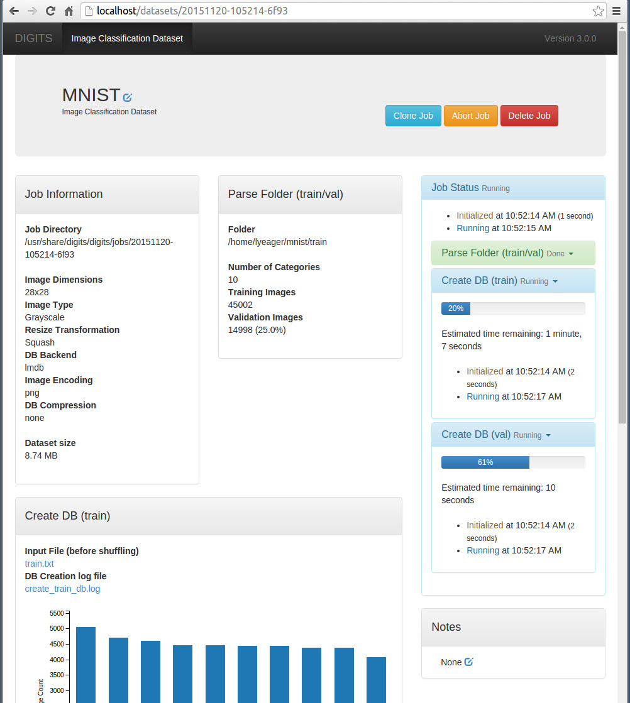The height and width of the screenshot is (703, 630).
Task: Open the train.txt input file link
Action: pyautogui.click(x=40, y=564)
